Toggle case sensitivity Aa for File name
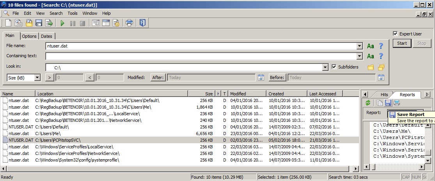The height and width of the screenshot is (181, 435). [370, 46]
